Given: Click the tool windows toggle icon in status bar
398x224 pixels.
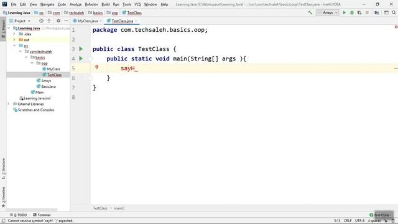Looking at the screenshot, I should 4,221.
